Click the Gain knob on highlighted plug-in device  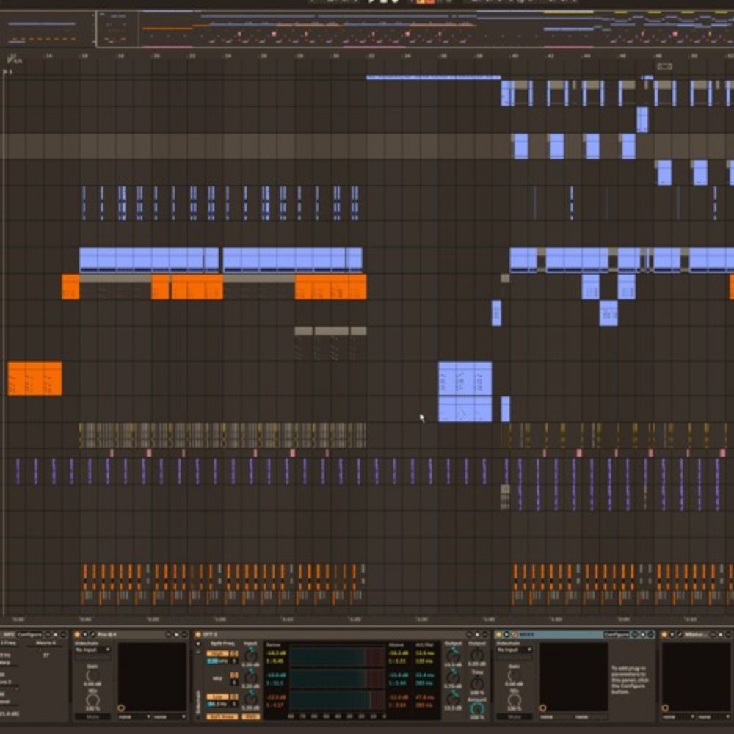(x=515, y=675)
